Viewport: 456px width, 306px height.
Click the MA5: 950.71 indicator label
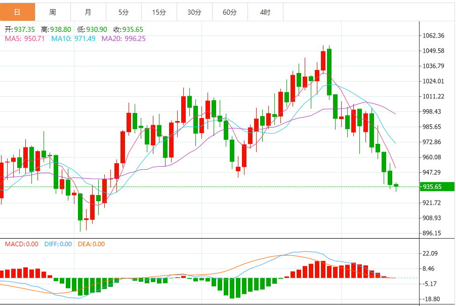25,39
